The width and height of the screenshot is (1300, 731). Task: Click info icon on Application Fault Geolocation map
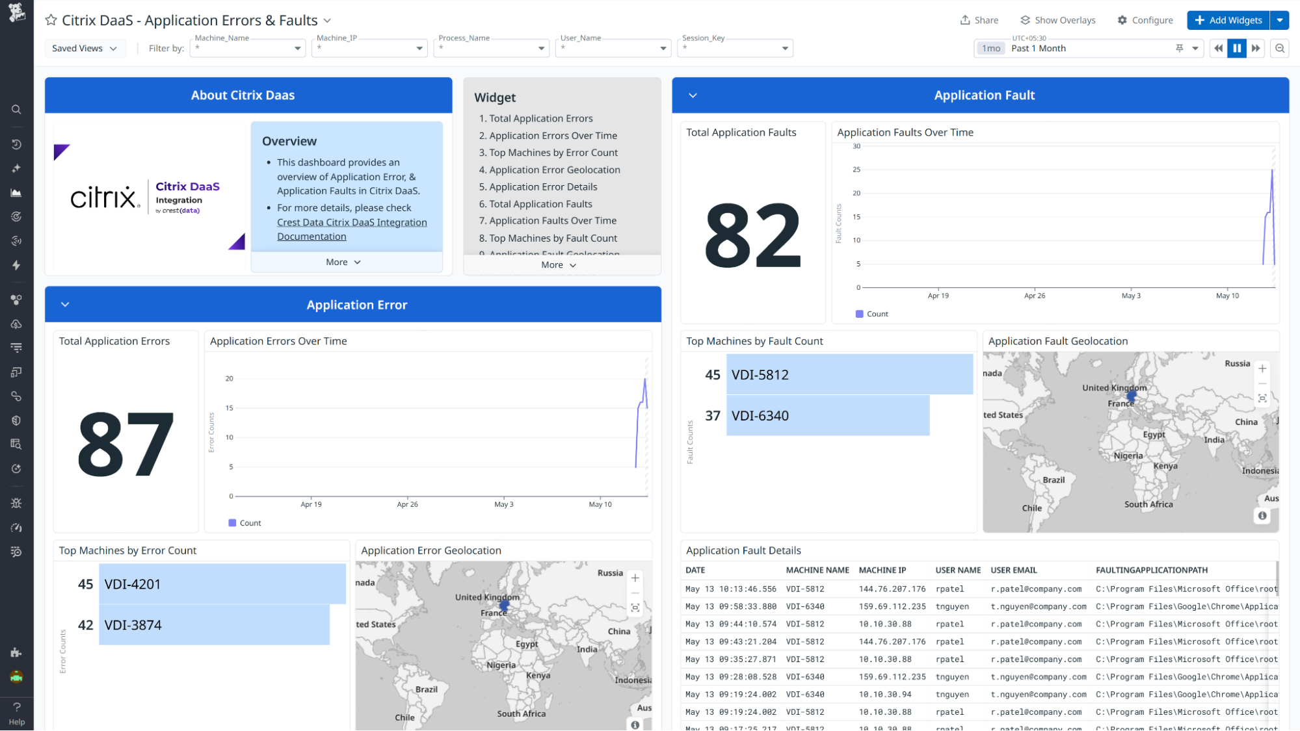click(1262, 515)
